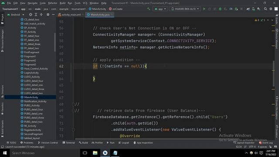Open the Terminal tool window

tap(69, 143)
